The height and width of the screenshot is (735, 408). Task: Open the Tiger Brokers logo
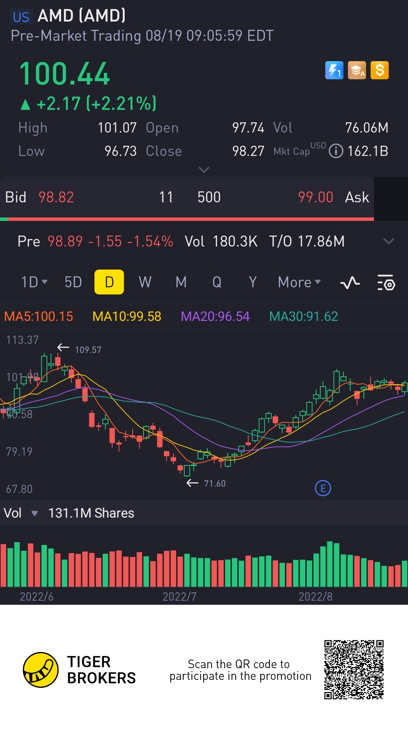(79, 670)
